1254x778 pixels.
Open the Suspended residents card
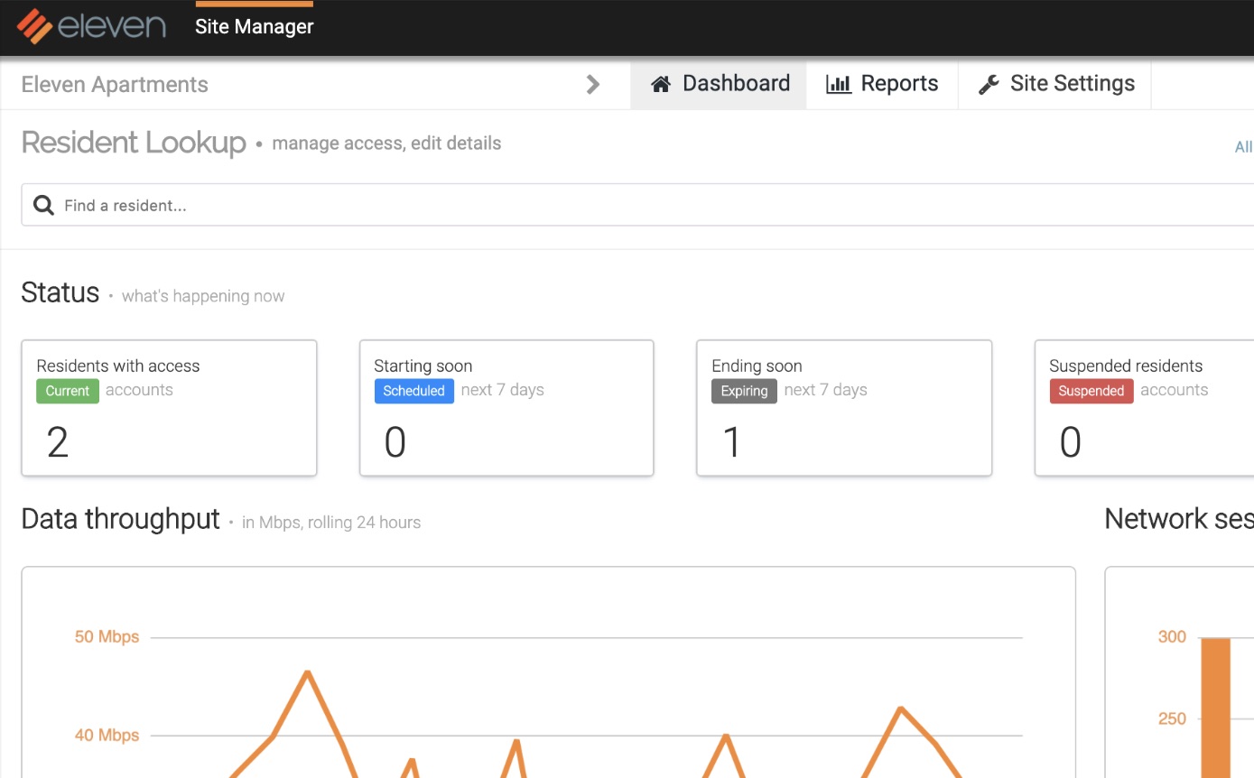point(1144,408)
